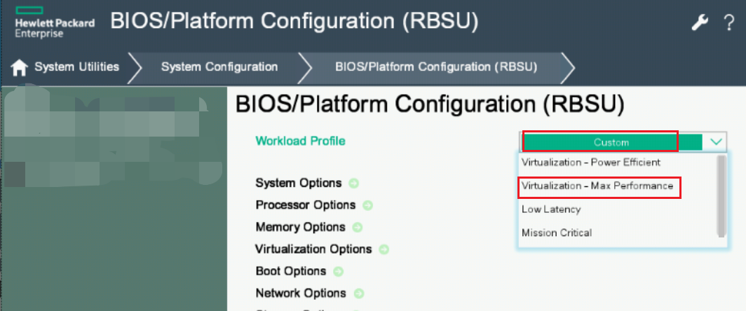Image resolution: width=746 pixels, height=311 pixels.
Task: Open help with the question mark icon
Action: click(x=728, y=22)
